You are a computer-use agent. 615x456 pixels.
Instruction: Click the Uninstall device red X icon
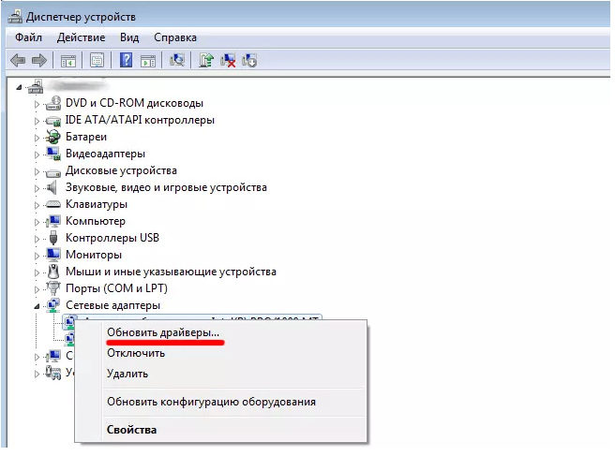click(x=228, y=61)
